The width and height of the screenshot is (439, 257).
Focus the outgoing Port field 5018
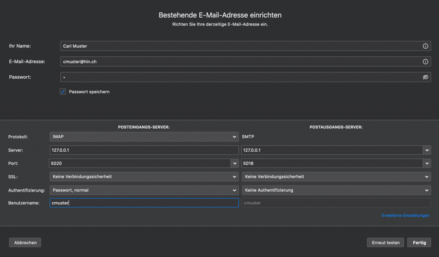[x=332, y=163]
